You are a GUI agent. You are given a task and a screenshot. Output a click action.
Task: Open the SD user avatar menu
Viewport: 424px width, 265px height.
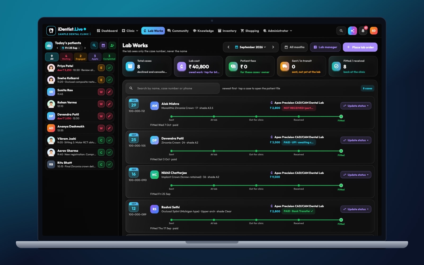click(374, 31)
